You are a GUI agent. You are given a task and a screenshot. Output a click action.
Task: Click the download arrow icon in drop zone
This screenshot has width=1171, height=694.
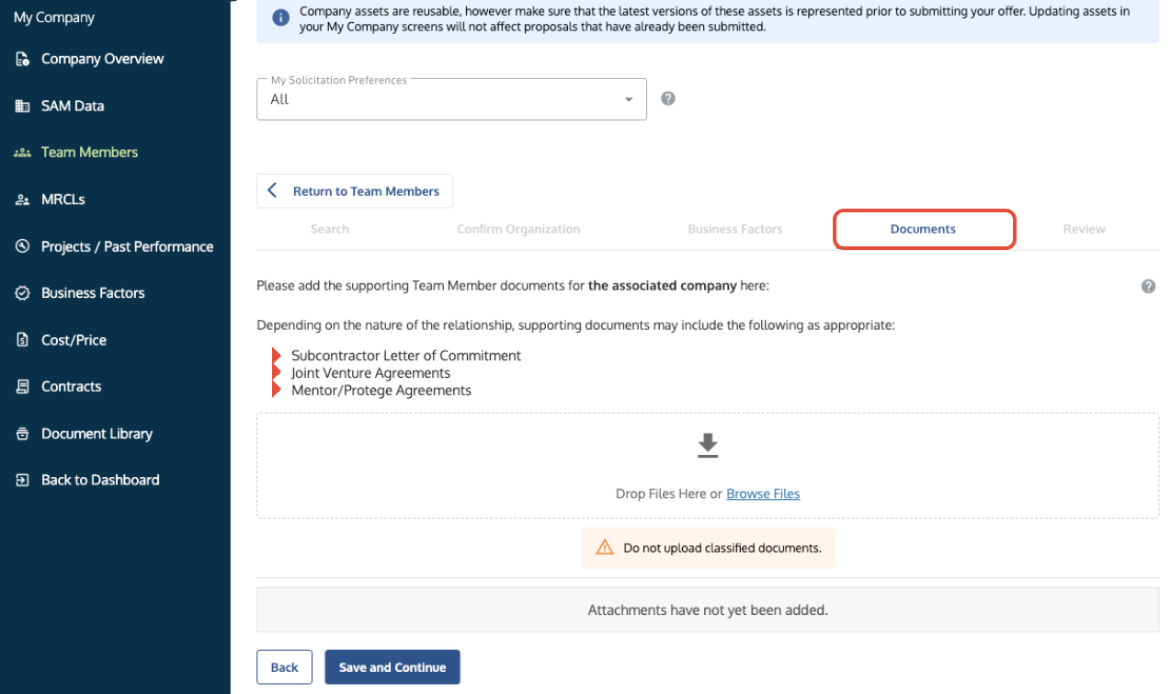[707, 446]
